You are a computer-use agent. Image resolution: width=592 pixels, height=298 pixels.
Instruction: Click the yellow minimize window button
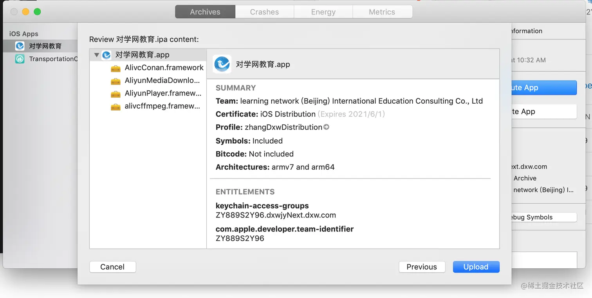tap(25, 12)
